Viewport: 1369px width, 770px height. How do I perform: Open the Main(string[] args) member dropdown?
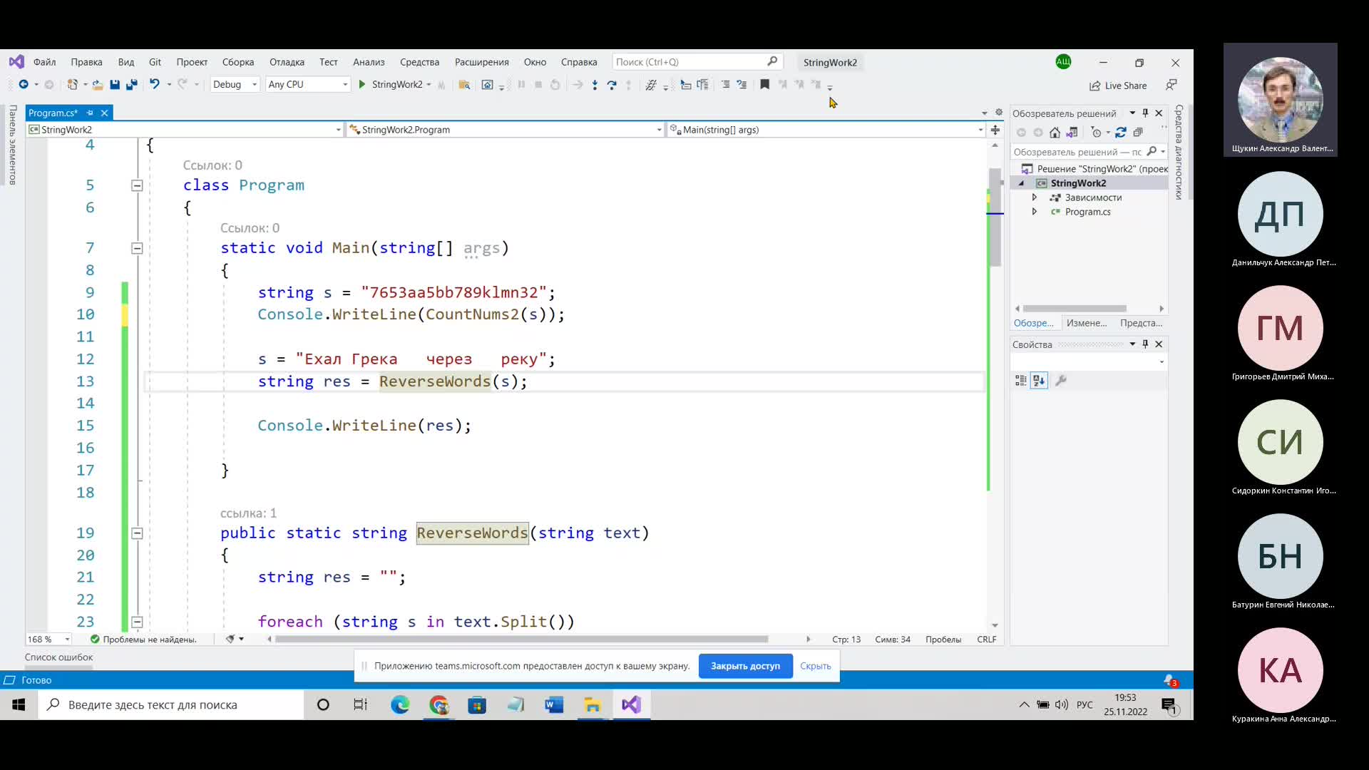827,130
